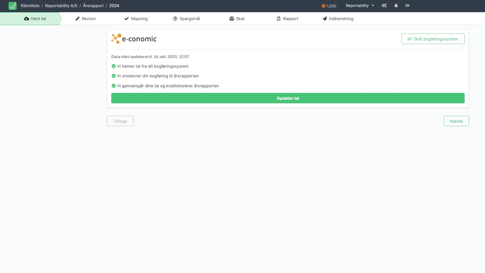Open the Årsrapport breadcrumb link
This screenshot has height=273, width=485.
tap(93, 6)
